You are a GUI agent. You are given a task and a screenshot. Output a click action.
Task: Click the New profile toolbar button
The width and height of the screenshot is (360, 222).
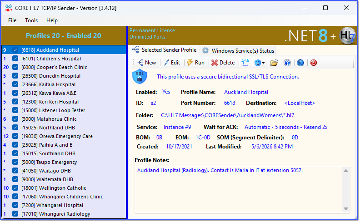pyautogui.click(x=146, y=63)
